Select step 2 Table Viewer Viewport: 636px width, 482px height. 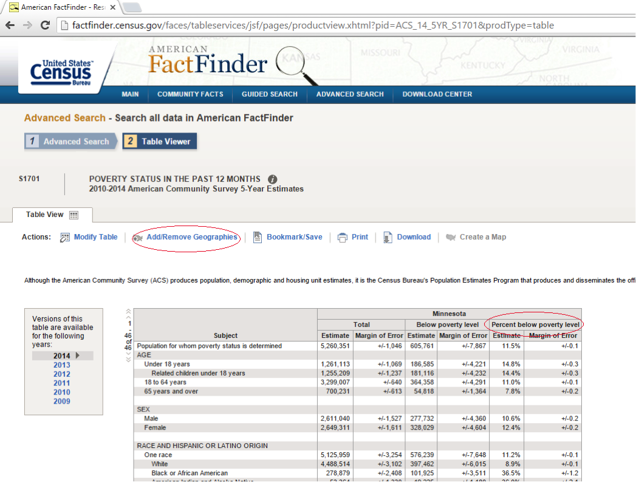(159, 141)
